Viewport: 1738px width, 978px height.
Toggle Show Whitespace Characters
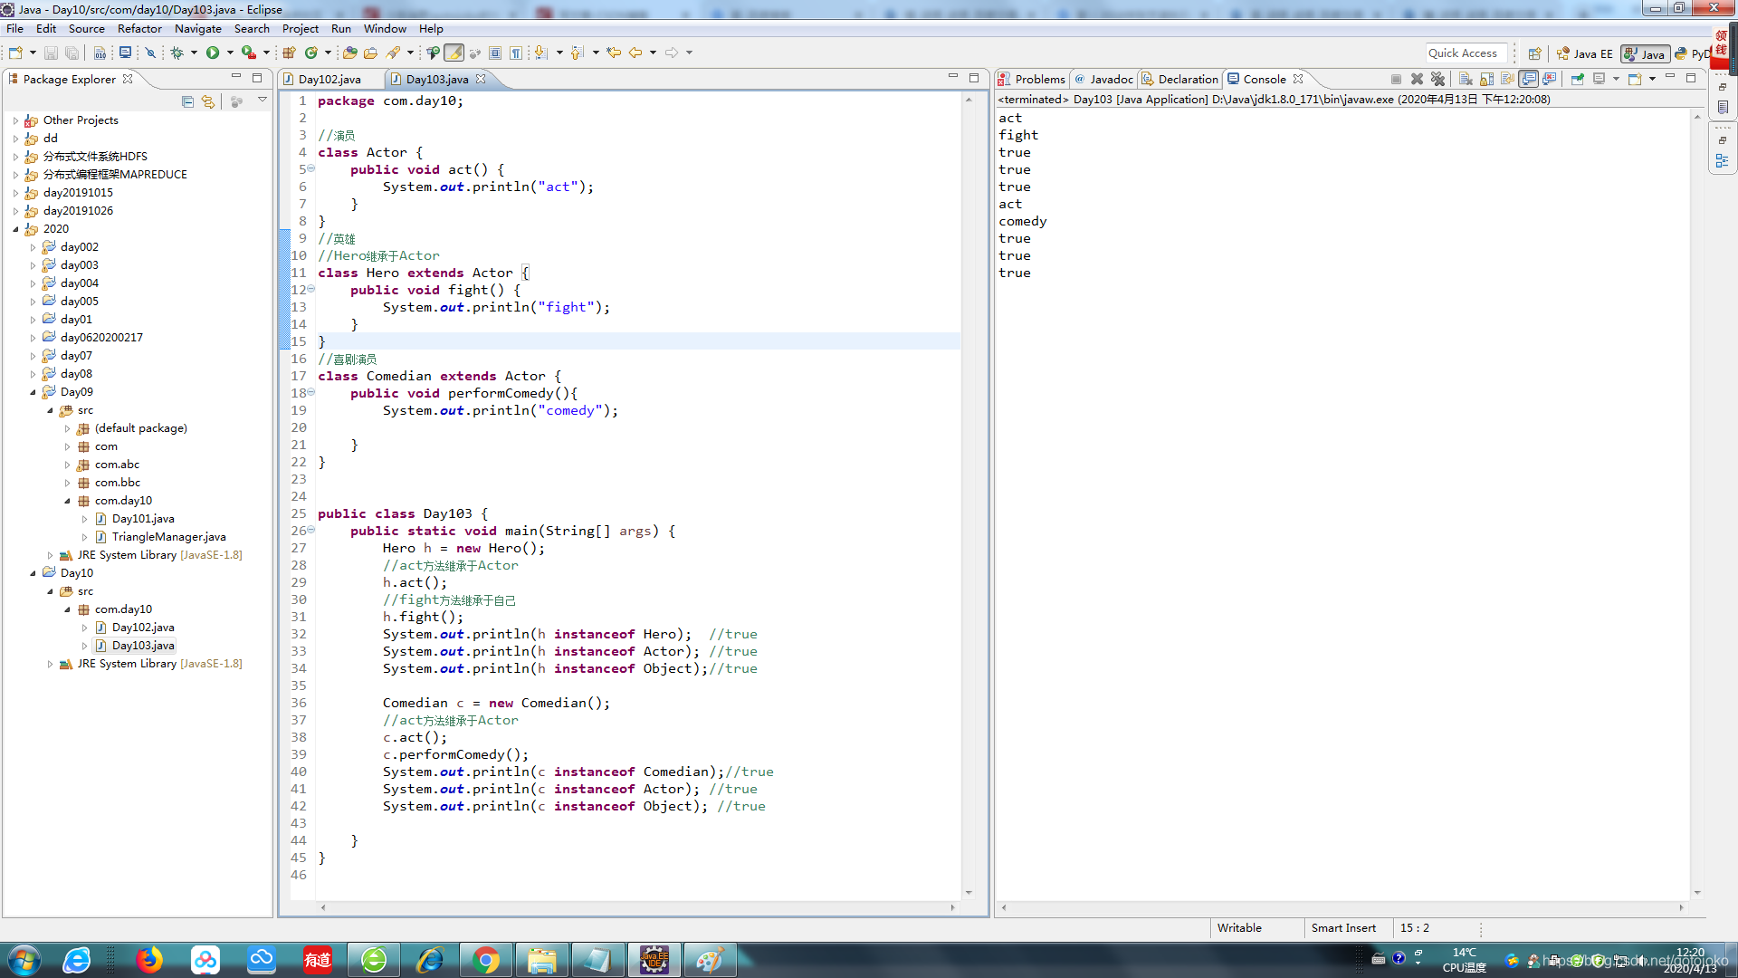tap(516, 53)
